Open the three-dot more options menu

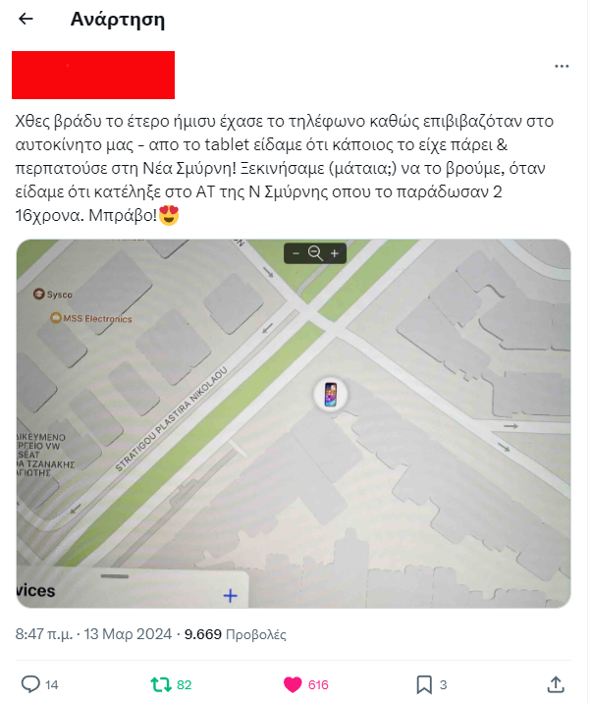click(x=562, y=67)
